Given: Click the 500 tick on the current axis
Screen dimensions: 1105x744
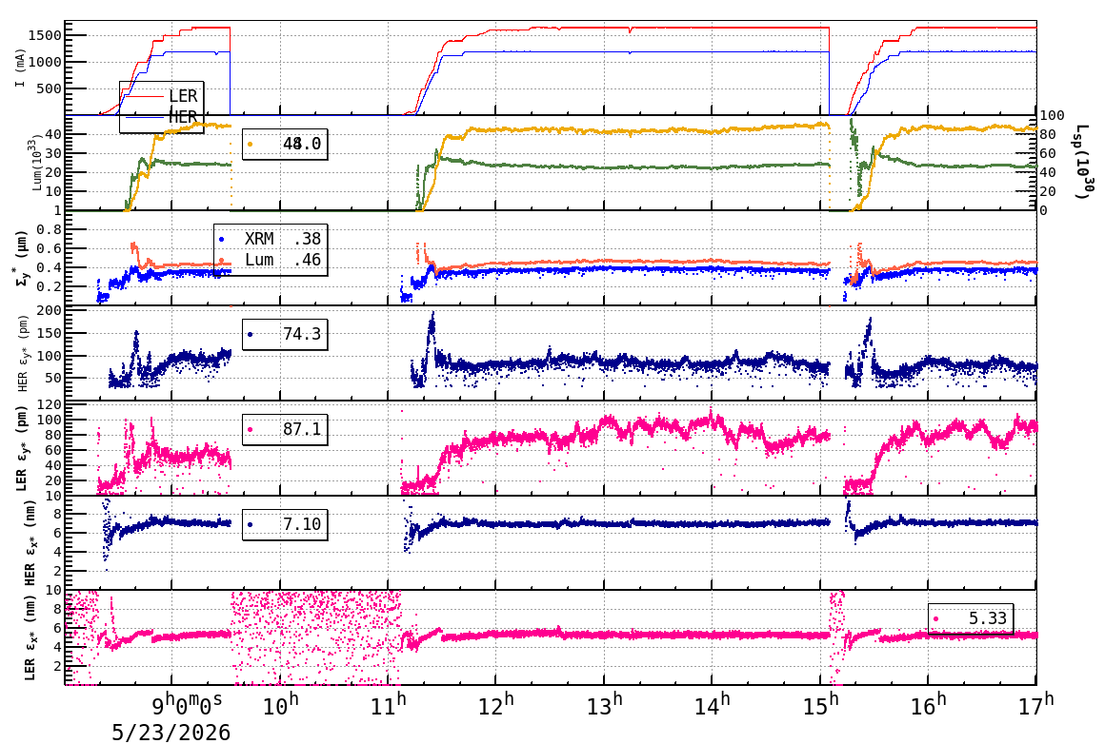Looking at the screenshot, I should (50, 88).
